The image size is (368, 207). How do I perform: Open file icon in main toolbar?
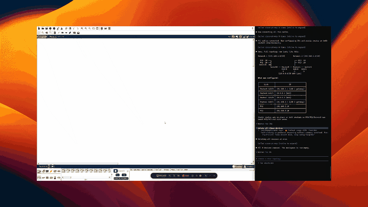[x=43, y=29]
